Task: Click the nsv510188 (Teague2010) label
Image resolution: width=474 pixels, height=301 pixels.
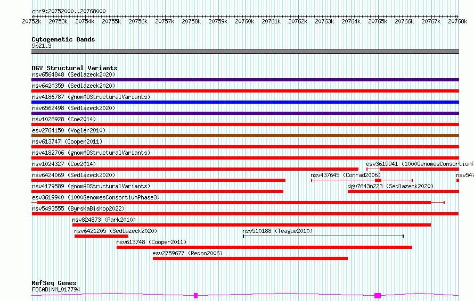Action: coord(277,231)
